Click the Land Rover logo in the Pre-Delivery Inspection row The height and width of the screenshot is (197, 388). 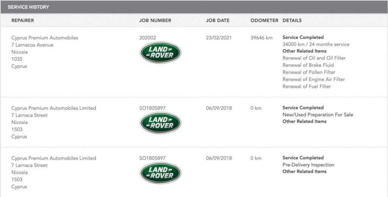click(x=160, y=173)
